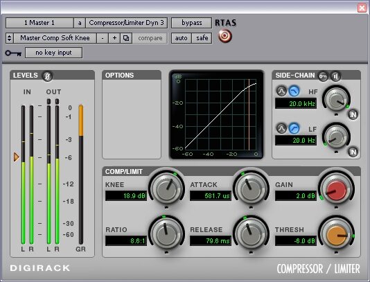Select HF band-pass filter shape icon
This screenshot has height=282, width=370.
(281, 91)
